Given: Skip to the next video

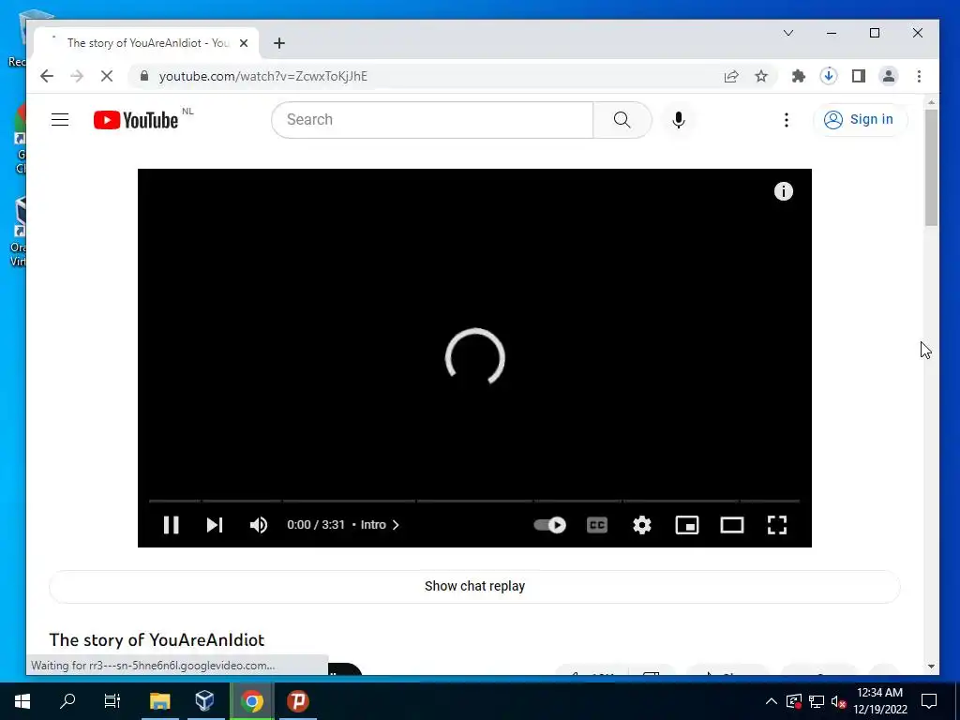Looking at the screenshot, I should click(215, 525).
